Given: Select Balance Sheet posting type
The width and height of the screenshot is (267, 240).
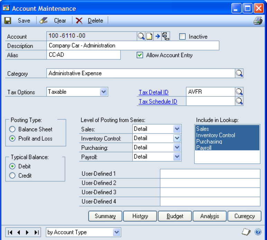Looking at the screenshot, I should [12, 129].
